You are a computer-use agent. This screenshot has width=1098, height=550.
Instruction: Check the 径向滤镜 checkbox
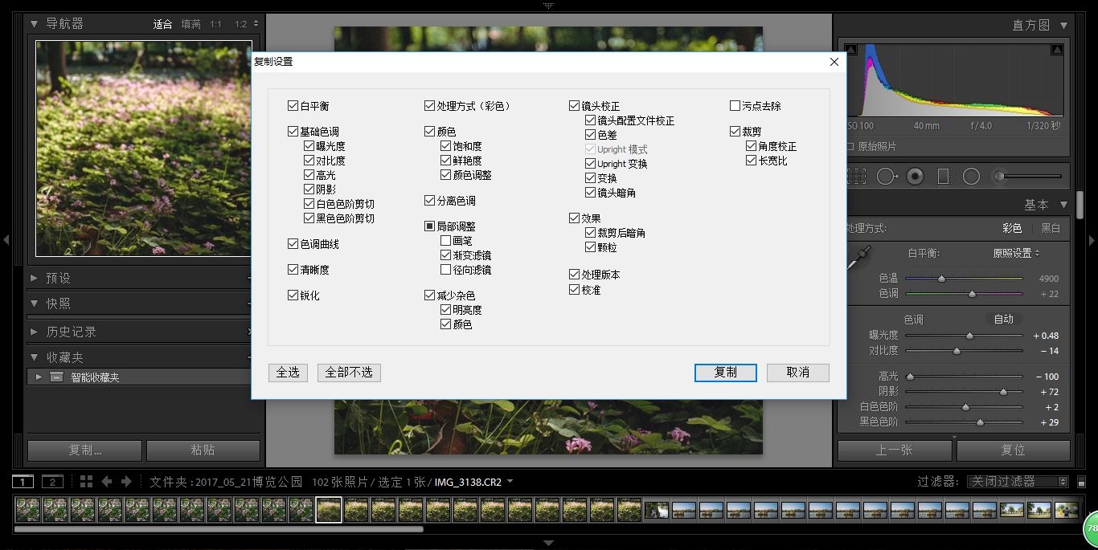444,269
